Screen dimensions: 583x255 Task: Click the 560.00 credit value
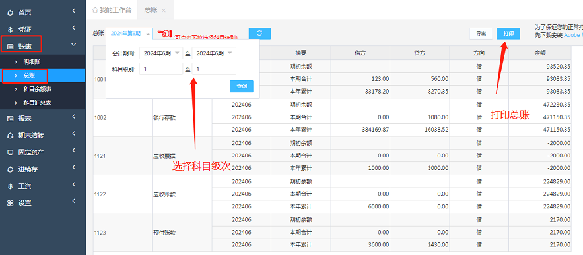coord(440,79)
